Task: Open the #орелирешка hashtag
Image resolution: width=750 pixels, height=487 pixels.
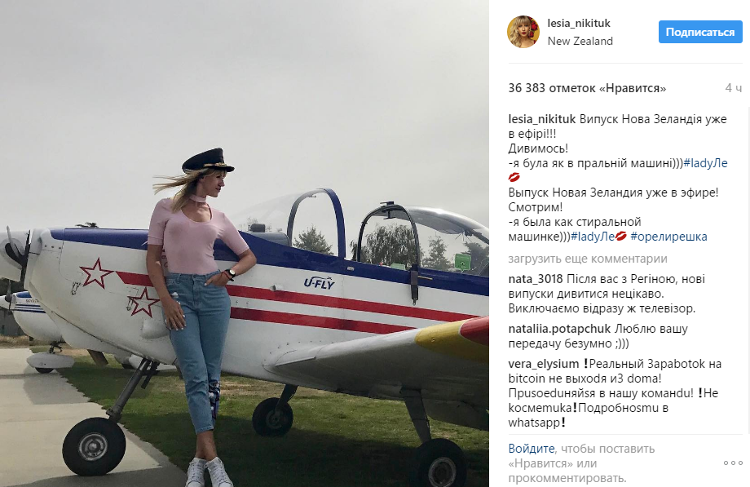Action: click(x=668, y=237)
